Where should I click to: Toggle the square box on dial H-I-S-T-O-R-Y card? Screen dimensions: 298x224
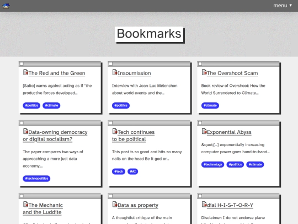(x=200, y=196)
